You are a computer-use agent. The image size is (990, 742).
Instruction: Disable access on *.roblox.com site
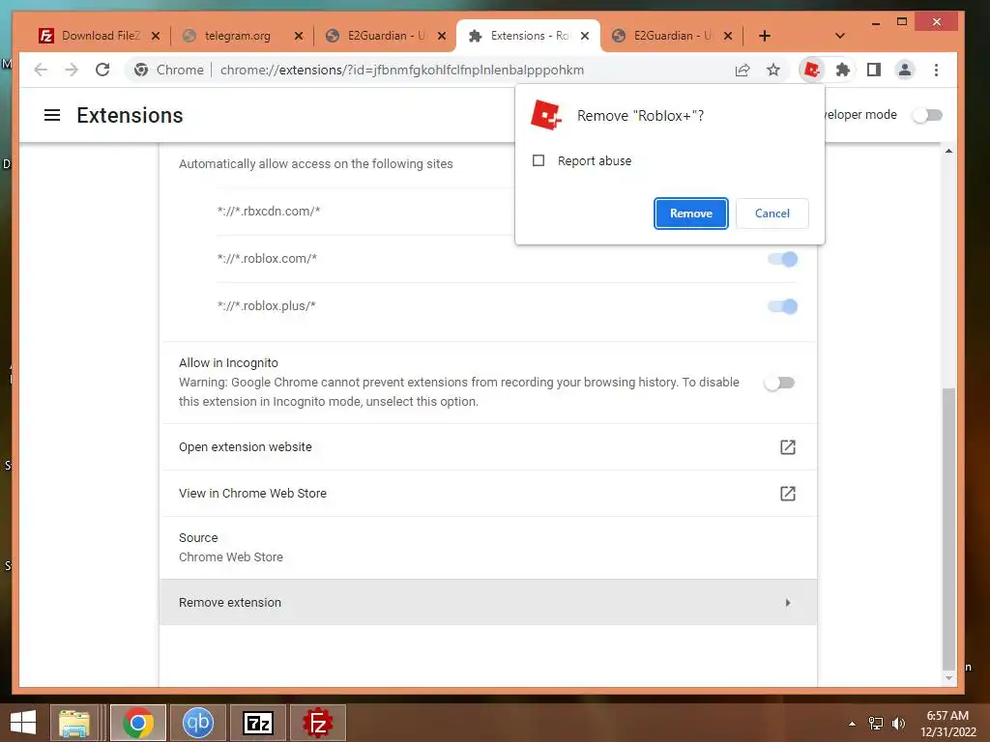click(783, 259)
